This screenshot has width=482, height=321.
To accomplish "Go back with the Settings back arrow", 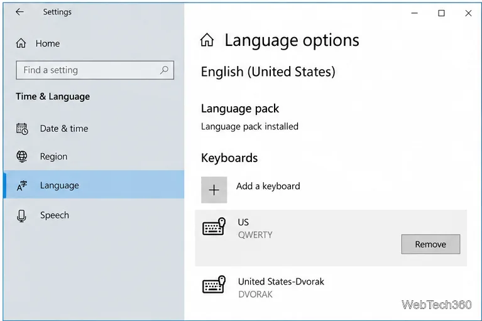I will click(19, 12).
